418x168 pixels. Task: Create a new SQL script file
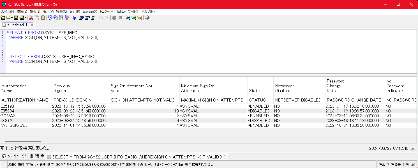tap(3, 18)
